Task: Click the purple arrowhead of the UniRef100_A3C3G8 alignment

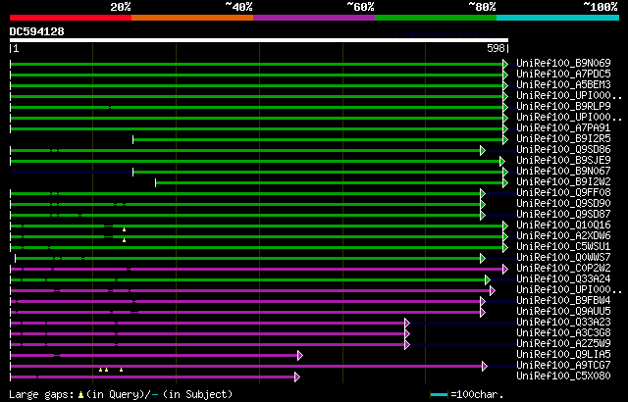Action: (x=407, y=334)
